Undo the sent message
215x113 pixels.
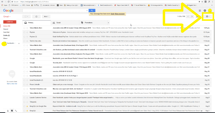click(113, 14)
